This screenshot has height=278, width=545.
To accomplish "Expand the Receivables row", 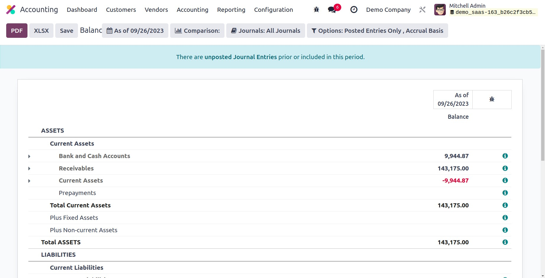I will point(29,169).
